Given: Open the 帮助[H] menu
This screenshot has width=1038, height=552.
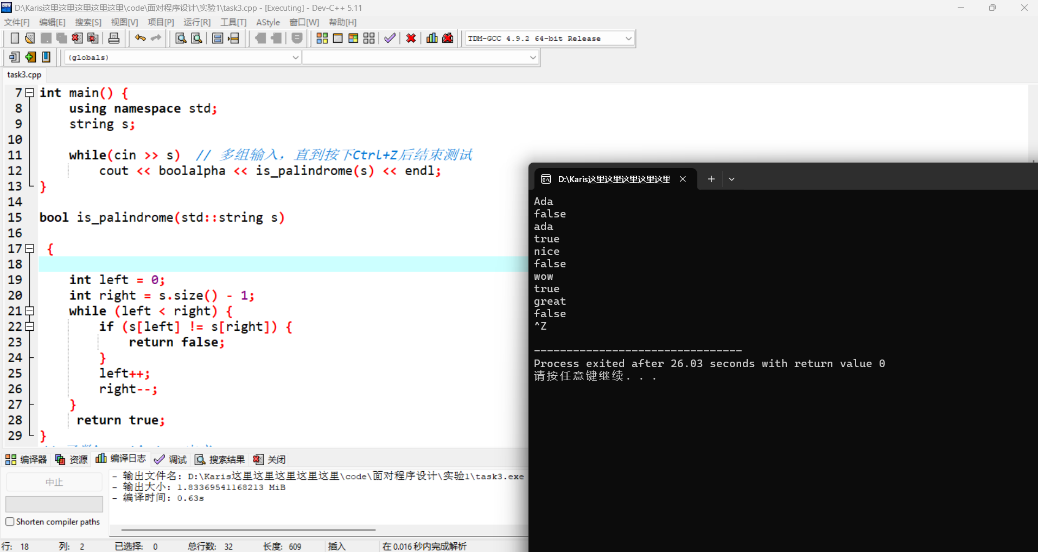Looking at the screenshot, I should point(342,22).
